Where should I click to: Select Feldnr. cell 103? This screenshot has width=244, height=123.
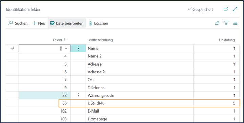45,119
